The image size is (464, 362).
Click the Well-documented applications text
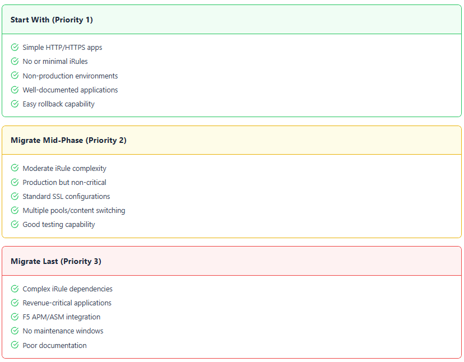tap(70, 90)
